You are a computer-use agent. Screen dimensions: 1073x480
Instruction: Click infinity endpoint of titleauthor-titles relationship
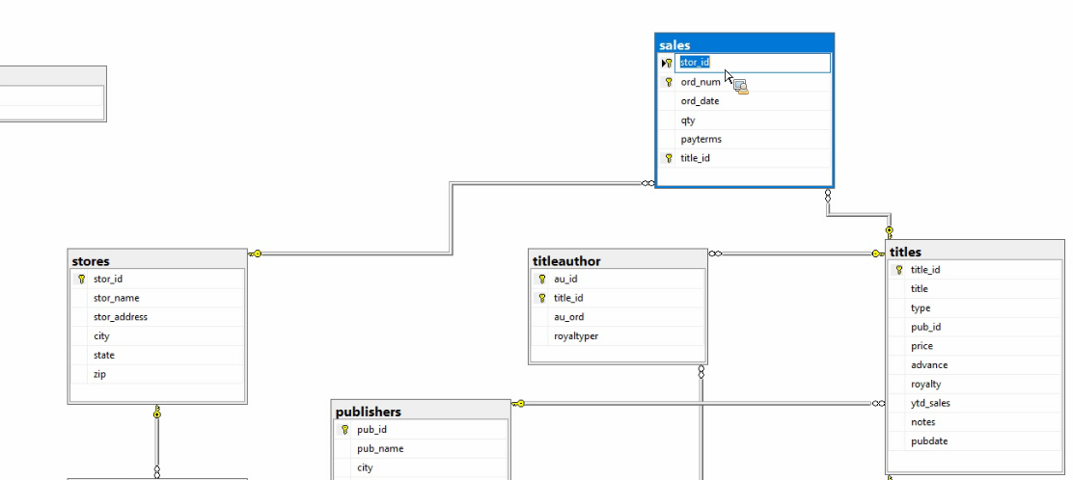(x=715, y=253)
